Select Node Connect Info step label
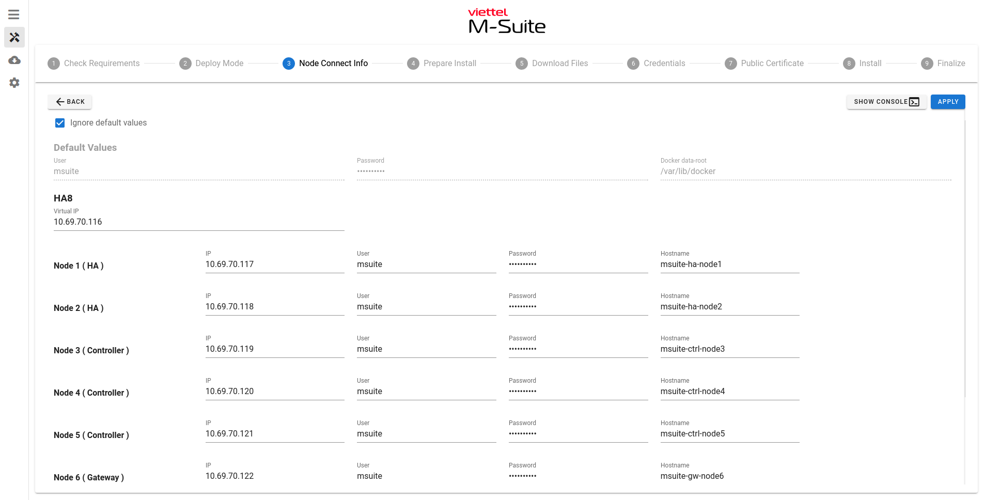Screen dimensions: 984x500 pyautogui.click(x=334, y=64)
